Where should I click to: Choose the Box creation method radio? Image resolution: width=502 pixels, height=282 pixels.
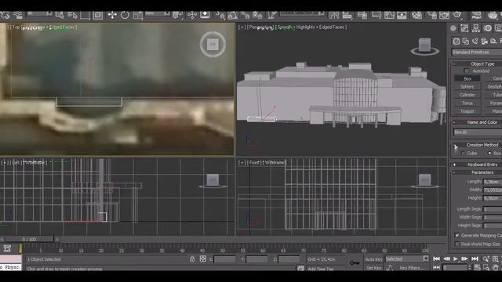pyautogui.click(x=489, y=154)
